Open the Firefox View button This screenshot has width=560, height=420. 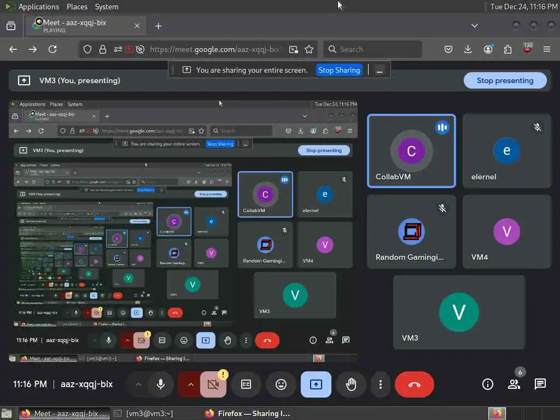(11, 26)
